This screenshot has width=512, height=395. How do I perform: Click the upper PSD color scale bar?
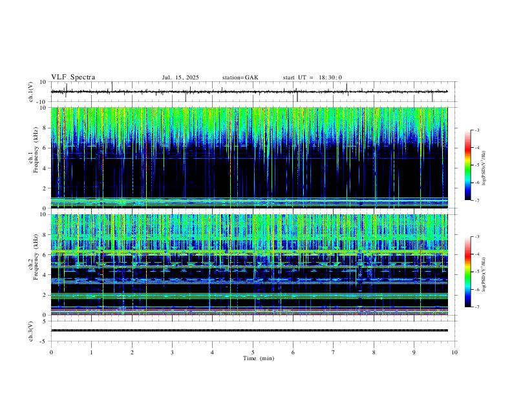tap(467, 165)
